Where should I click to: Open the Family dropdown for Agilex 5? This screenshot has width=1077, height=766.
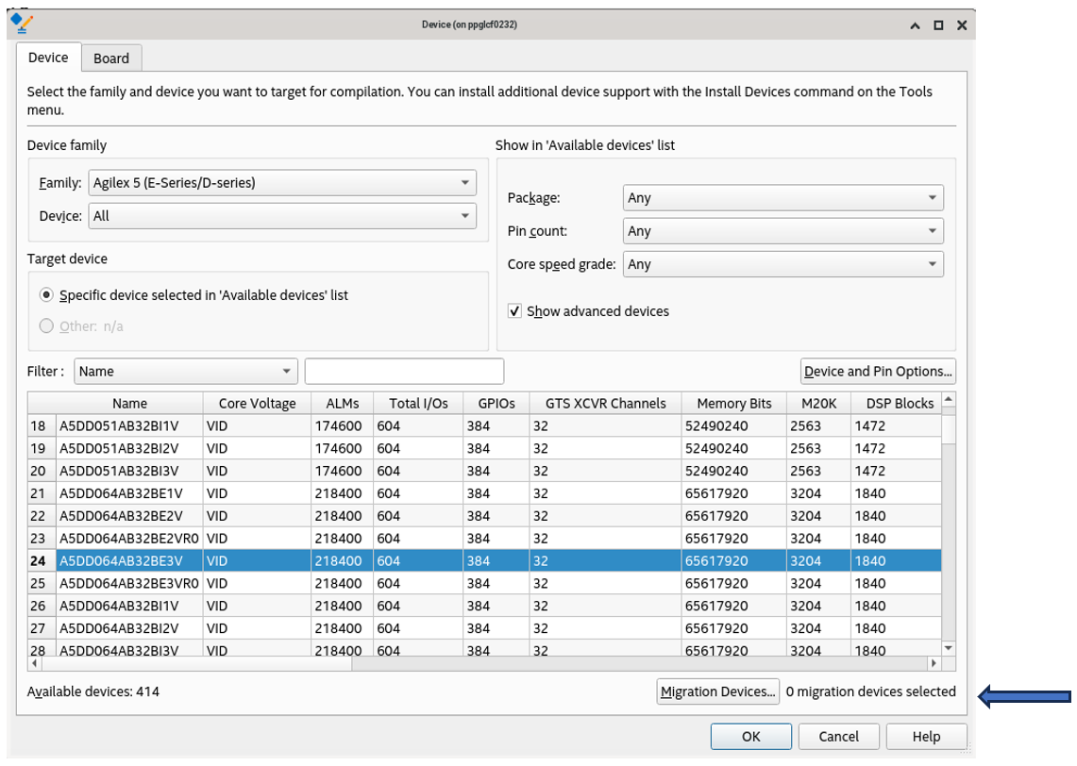[x=281, y=183]
